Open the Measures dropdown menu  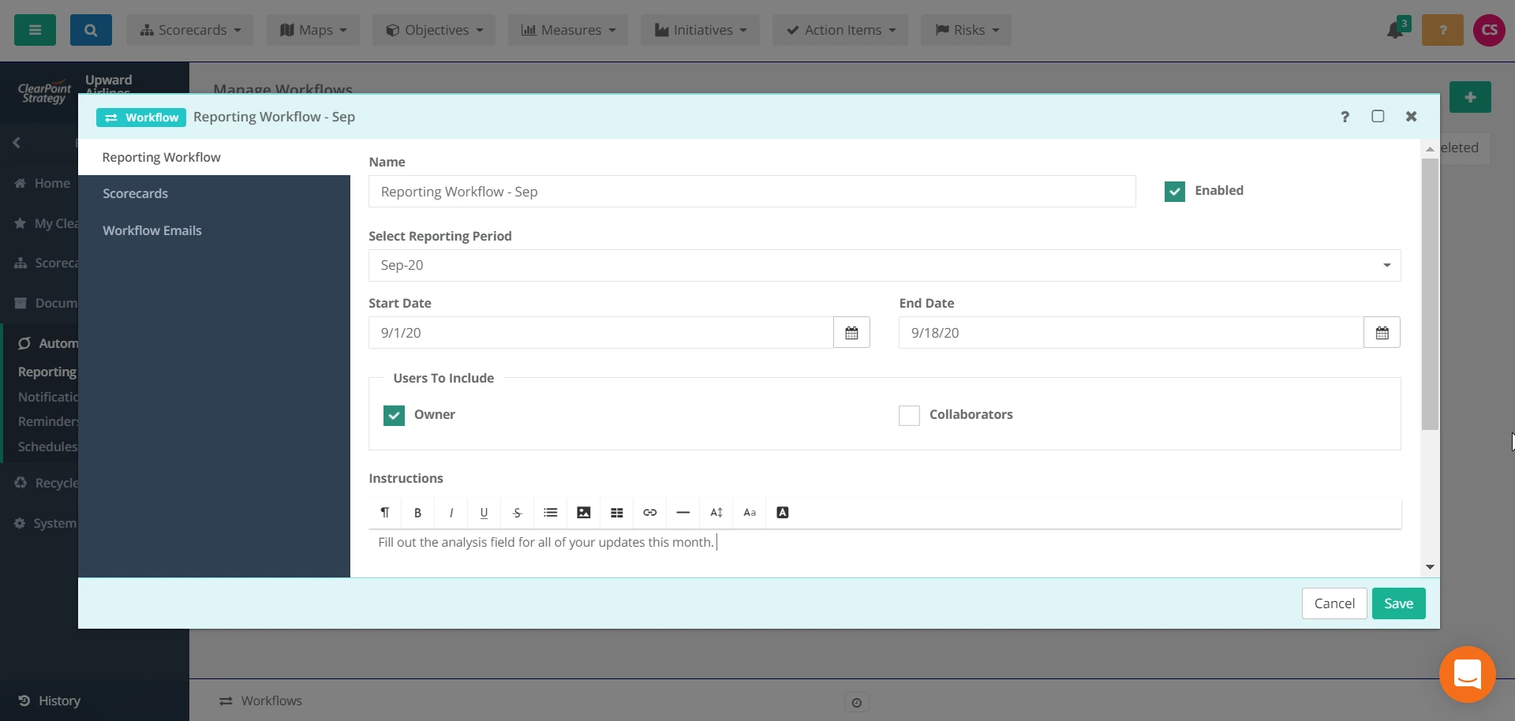coord(567,30)
